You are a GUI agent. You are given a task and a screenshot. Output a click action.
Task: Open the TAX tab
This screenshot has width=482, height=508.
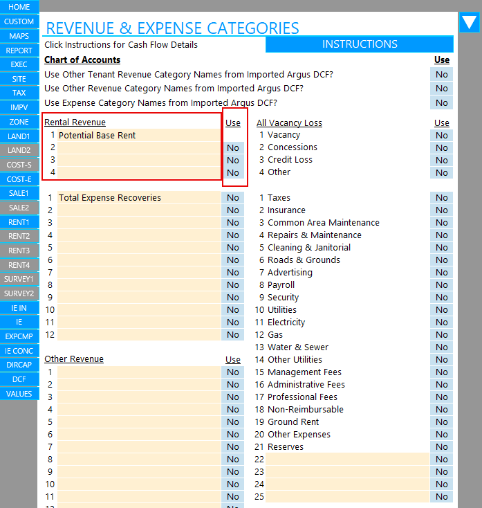tap(19, 93)
